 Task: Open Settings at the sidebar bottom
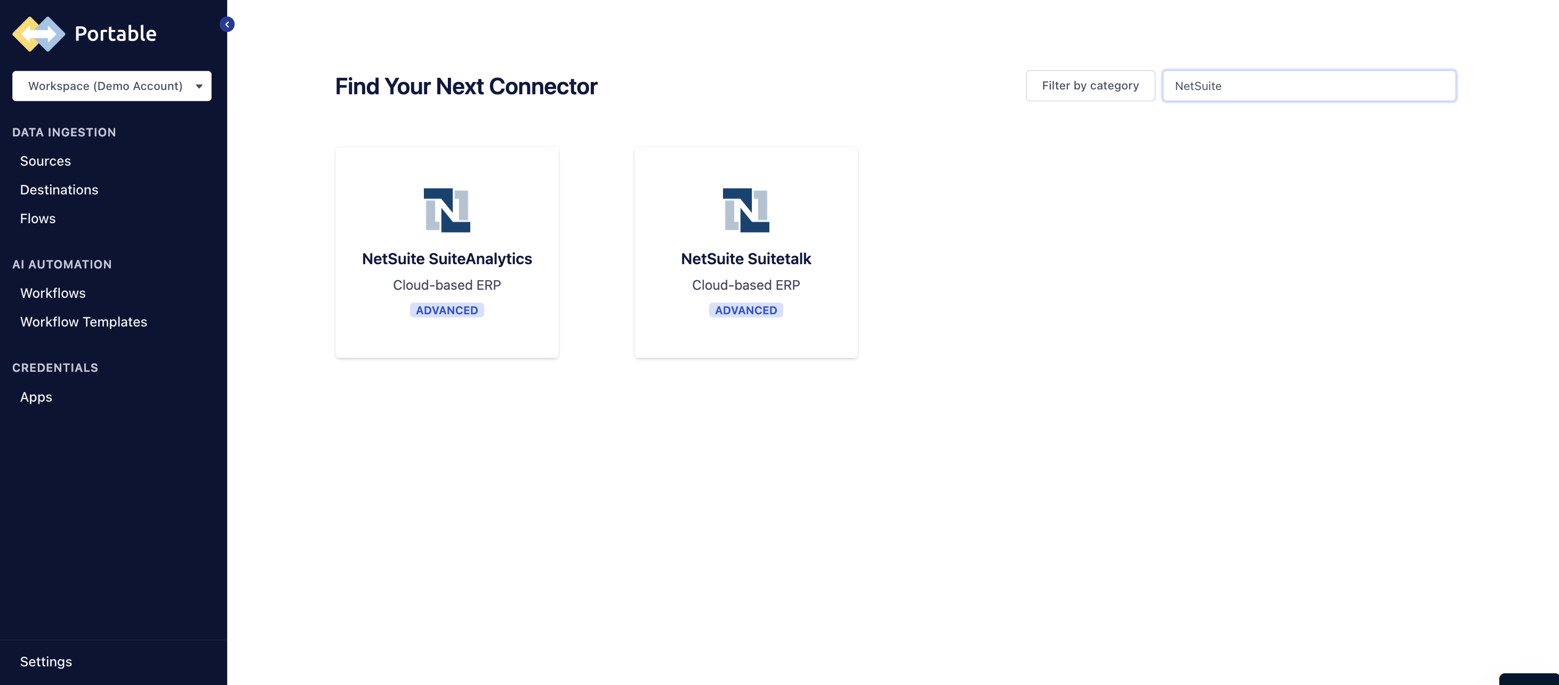click(x=46, y=662)
